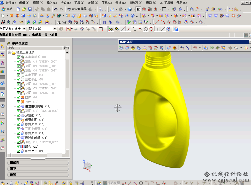Uncheck the 基准坐标系 (0) checkbox
The width and height of the screenshot is (251, 185).
tap(18, 57)
